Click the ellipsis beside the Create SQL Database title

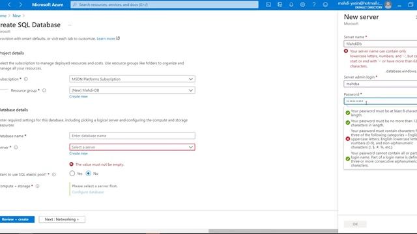point(70,25)
